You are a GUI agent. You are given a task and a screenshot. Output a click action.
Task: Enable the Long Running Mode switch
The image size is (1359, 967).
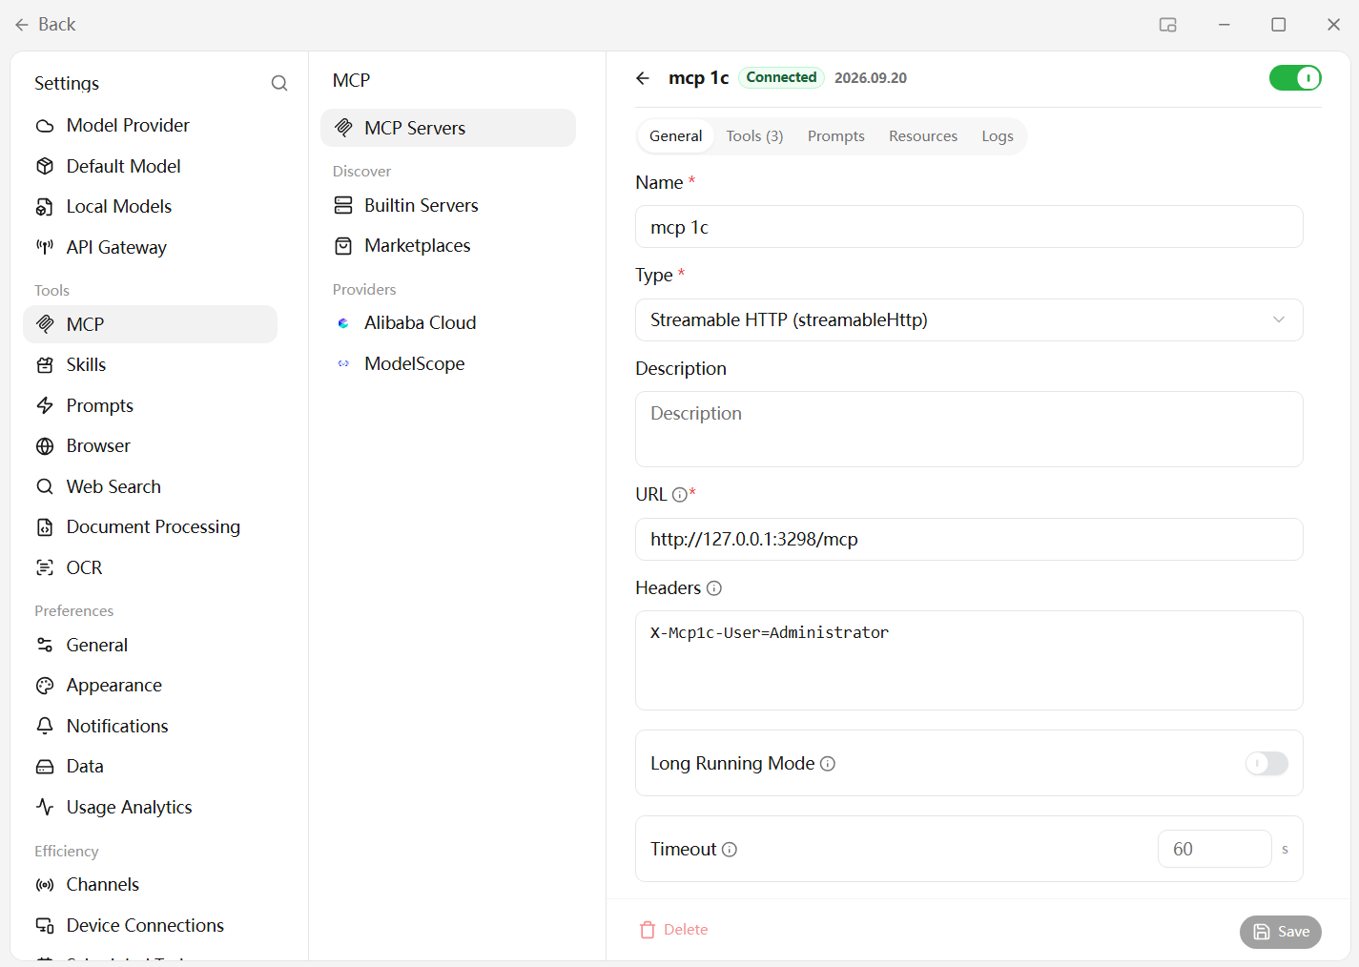1266,763
